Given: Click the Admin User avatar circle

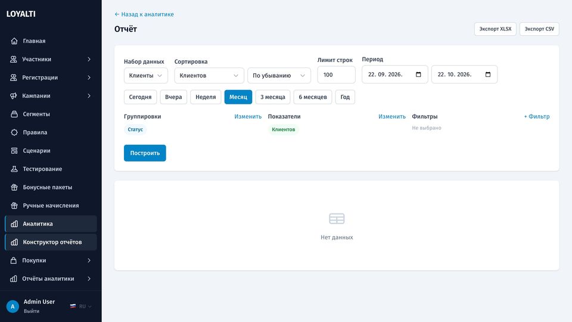Looking at the screenshot, I should coord(13,306).
